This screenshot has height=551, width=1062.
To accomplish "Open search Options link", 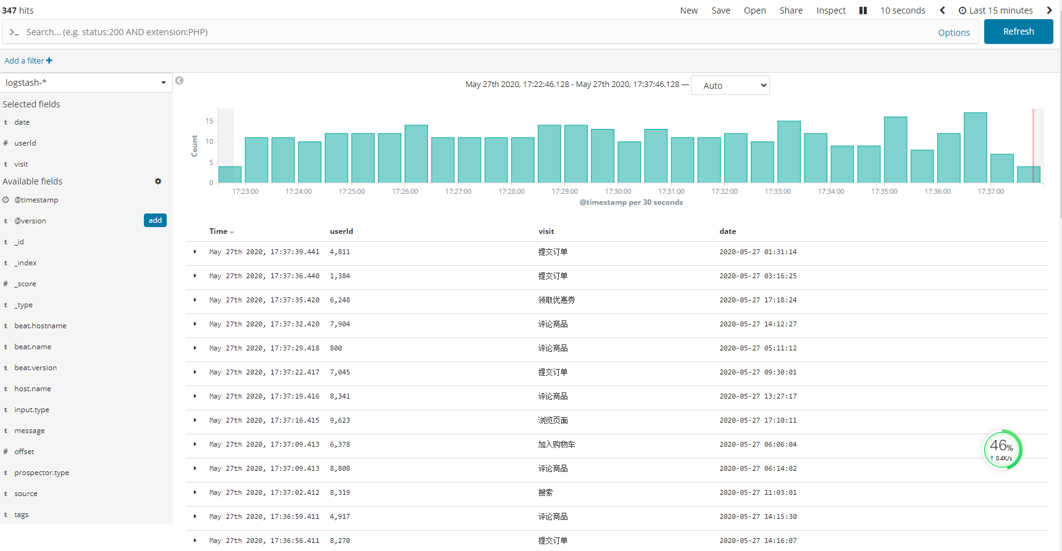I will point(953,33).
